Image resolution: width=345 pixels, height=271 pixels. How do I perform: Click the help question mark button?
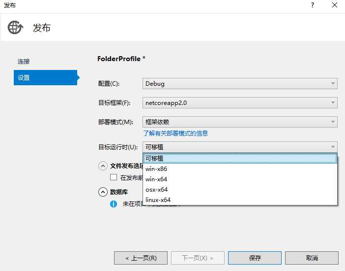[x=312, y=5]
